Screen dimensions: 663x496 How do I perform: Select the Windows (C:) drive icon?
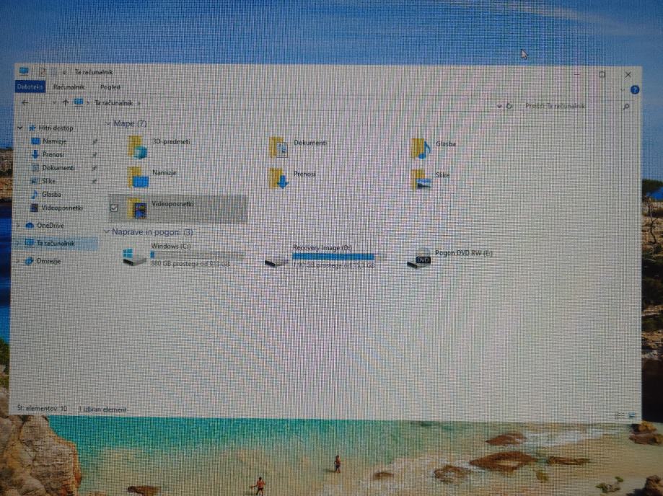[134, 257]
